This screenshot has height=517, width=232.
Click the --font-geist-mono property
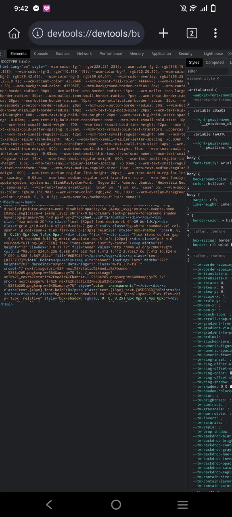[212, 120]
